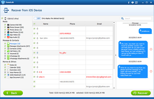Image resolution: width=154 pixels, height=99 pixels.
Task: Click the Safari Bookmark icon
Action: click(8, 75)
